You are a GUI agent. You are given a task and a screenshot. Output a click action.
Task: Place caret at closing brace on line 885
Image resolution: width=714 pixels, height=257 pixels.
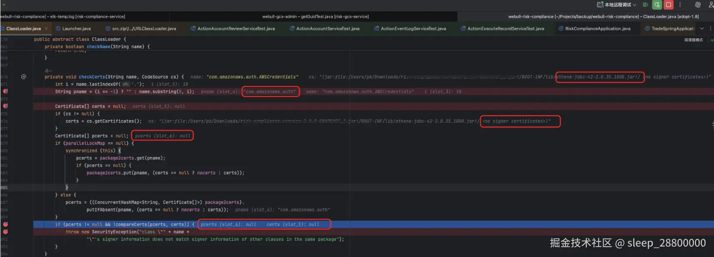click(x=67, y=188)
